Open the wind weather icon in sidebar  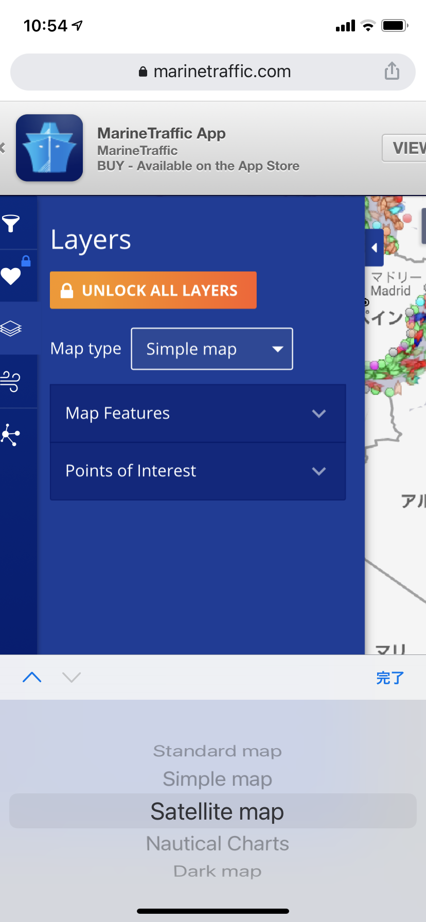(11, 382)
